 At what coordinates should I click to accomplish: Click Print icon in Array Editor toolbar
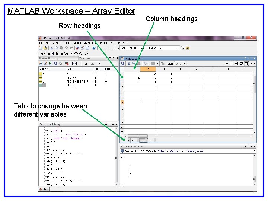coord(145,64)
